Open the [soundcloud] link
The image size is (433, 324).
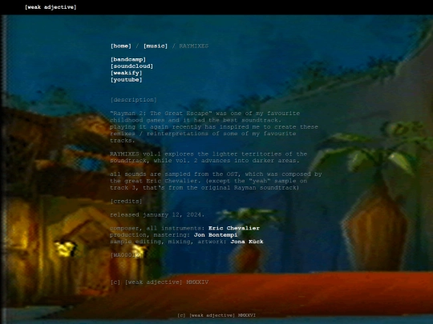tap(132, 66)
